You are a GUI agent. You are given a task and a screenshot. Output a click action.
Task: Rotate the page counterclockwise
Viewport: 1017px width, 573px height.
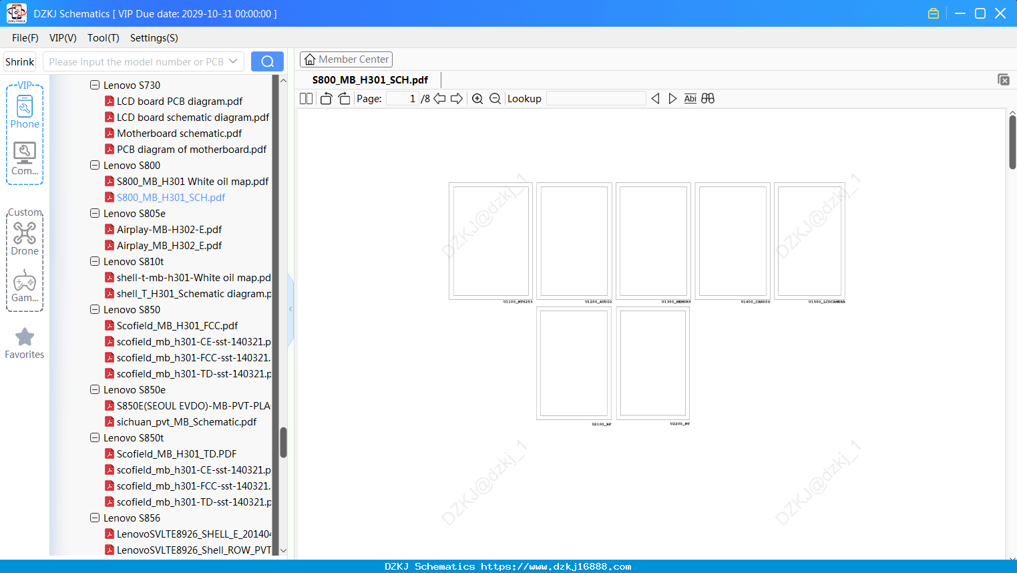click(326, 99)
